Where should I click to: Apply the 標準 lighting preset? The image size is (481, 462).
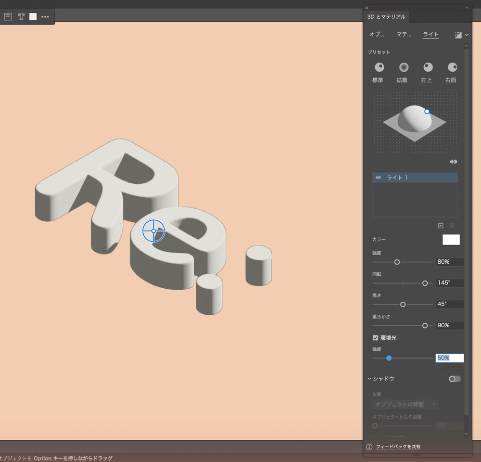(379, 67)
